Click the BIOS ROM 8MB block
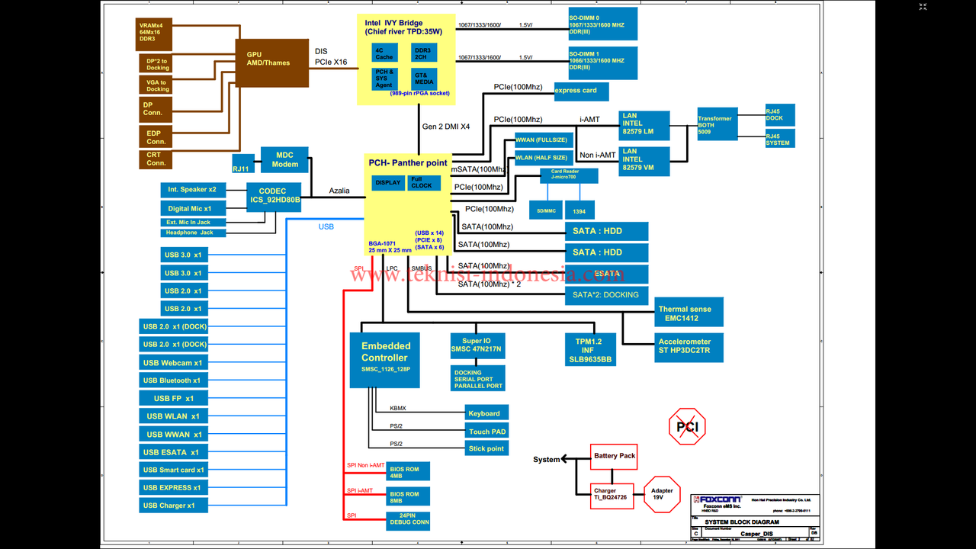976x549 pixels. pos(408,497)
